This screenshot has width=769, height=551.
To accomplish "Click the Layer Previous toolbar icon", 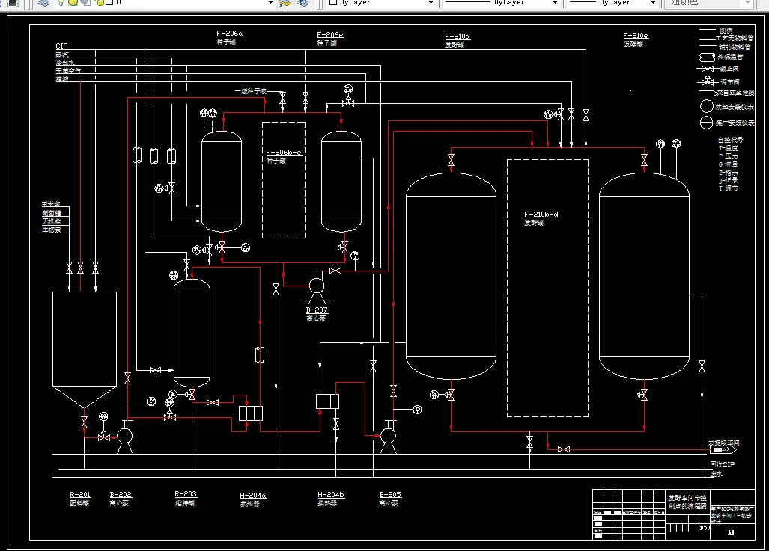I will click(303, 3).
